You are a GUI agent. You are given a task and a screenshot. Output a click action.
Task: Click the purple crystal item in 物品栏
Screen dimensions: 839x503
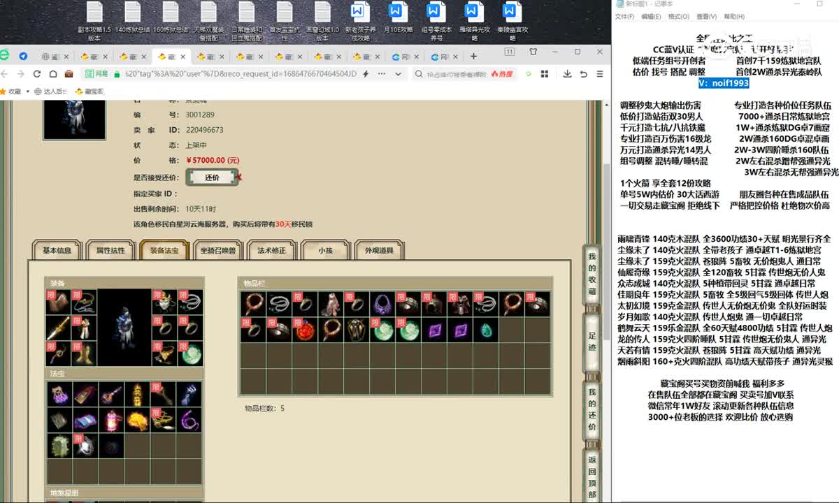435,331
